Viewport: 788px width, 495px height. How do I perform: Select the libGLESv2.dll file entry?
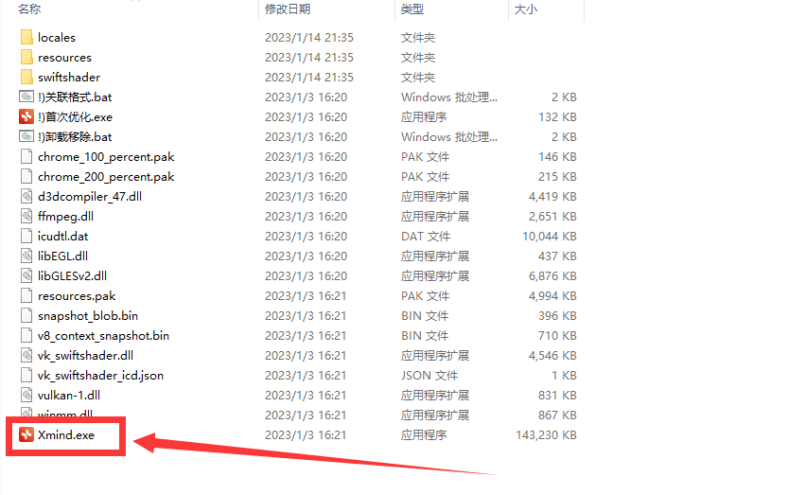[x=72, y=276]
